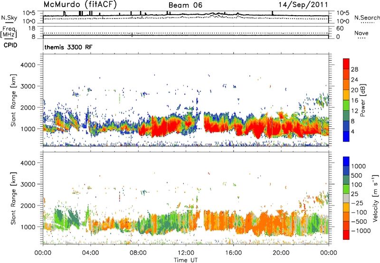Screen dimensions: 380x263
Task: Click the '-1000' tick on velocity colorbar
Action: [361, 231]
